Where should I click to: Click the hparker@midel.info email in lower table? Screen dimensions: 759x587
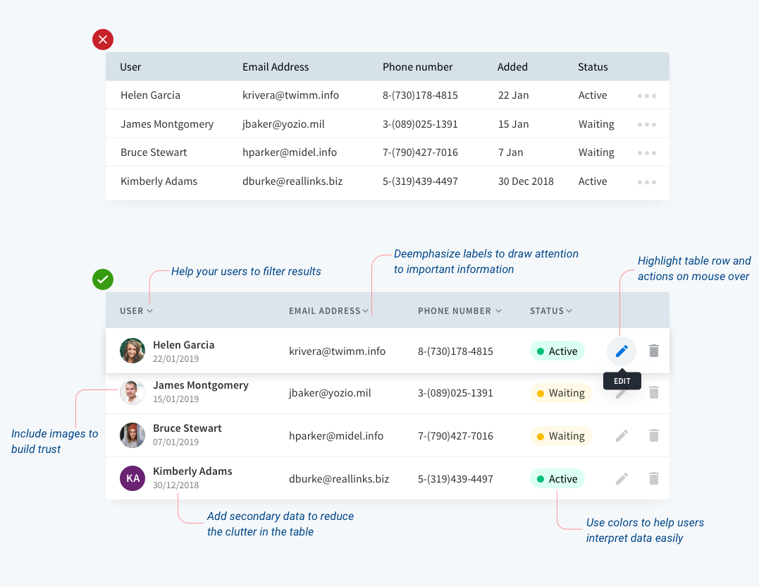coord(336,436)
